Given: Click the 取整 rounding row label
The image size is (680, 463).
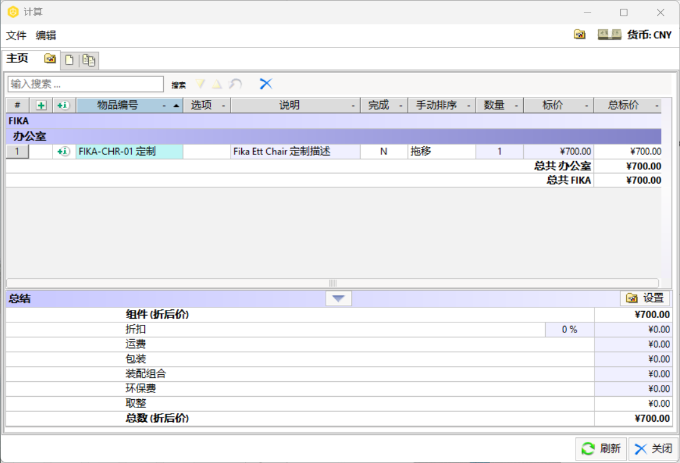Looking at the screenshot, I should click(136, 403).
